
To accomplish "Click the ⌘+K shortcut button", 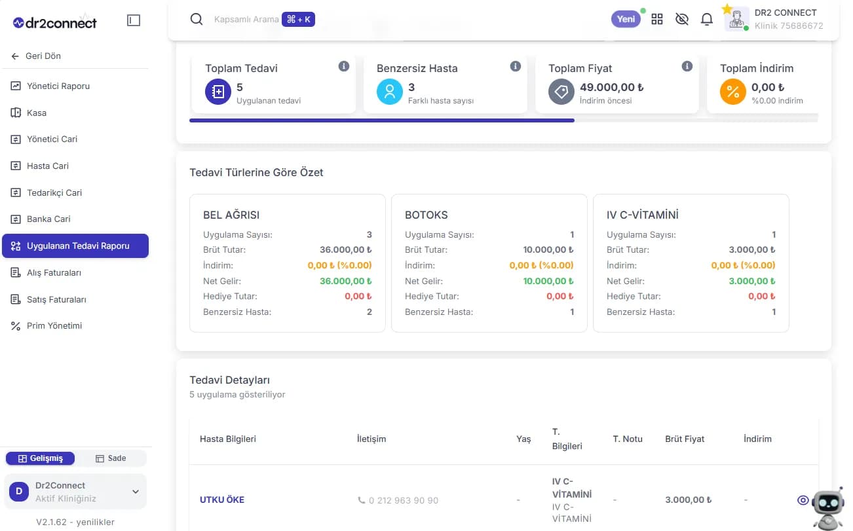I will click(299, 20).
